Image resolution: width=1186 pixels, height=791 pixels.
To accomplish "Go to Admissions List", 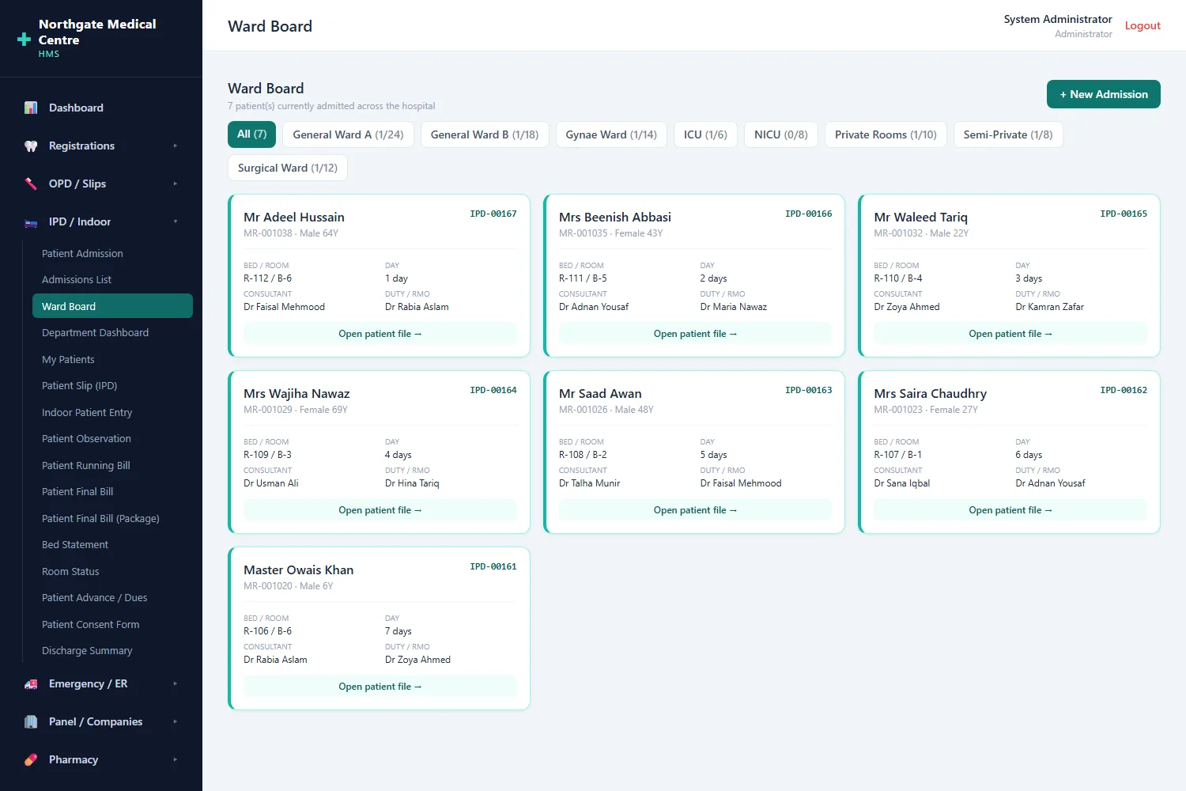I will coord(112,280).
